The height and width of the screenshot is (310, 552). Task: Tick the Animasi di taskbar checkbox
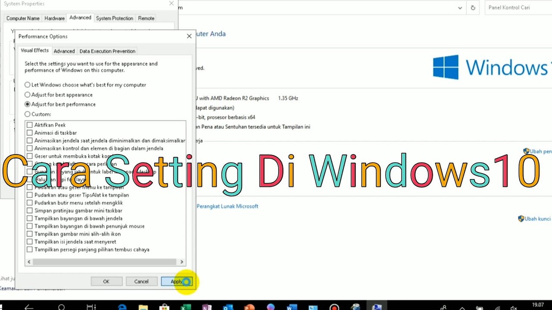click(30, 133)
